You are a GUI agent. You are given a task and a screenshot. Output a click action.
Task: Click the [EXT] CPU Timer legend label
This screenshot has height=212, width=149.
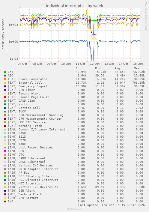21,90
